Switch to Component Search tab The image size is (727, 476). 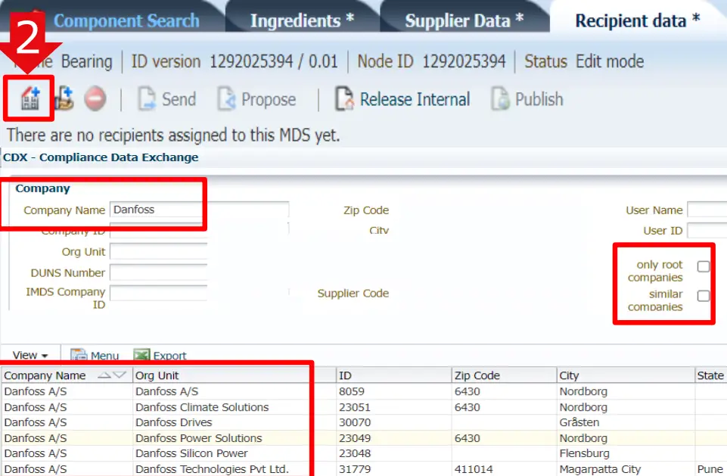click(x=126, y=20)
